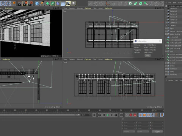Go to start of animation
182x136 pixels.
coord(94,115)
